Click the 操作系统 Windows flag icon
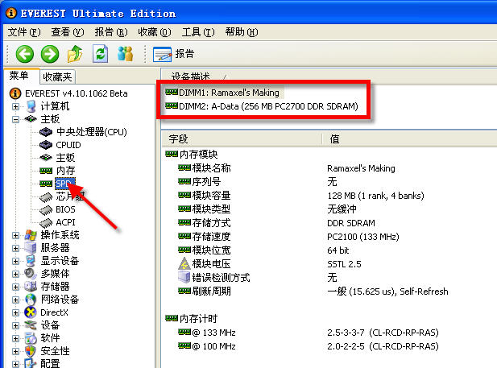Screen dimensions: 497x368 (x=31, y=235)
